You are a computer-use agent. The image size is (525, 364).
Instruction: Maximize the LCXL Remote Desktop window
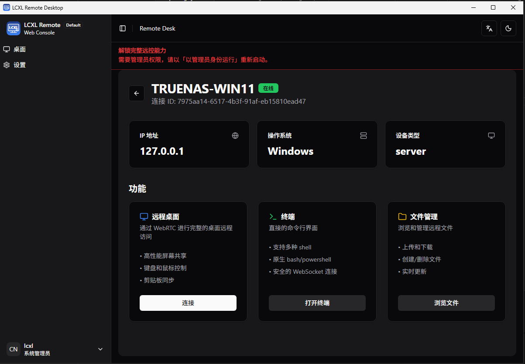(x=493, y=7)
